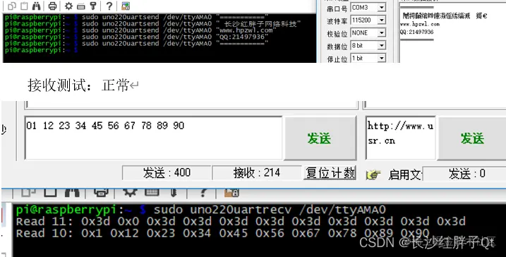Viewport: 506px width, 257px height.
Task: Open Find with the binoculars icon in upper toolbar
Action: pyautogui.click(x=37, y=6)
